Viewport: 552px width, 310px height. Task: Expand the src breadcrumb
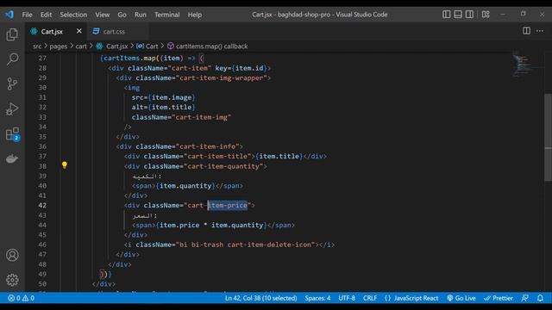click(37, 46)
